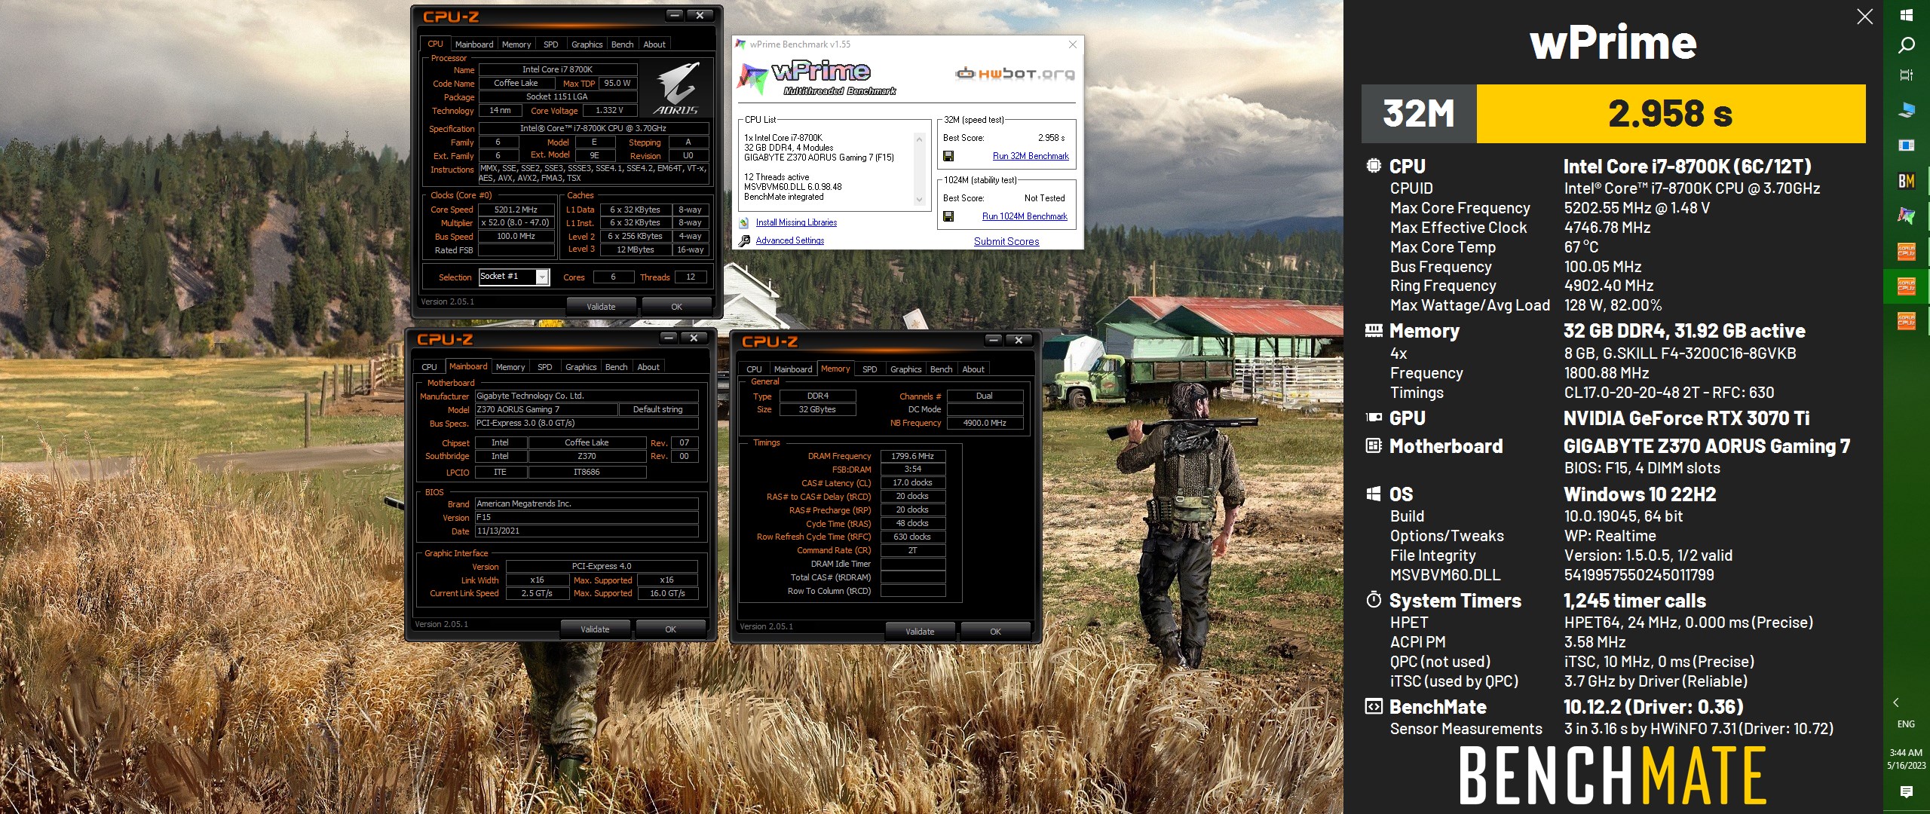Open SPD tab in top CPU-Z window
The width and height of the screenshot is (1930, 814).
551,44
